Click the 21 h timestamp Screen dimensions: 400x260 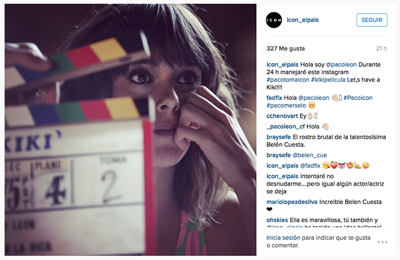click(381, 49)
